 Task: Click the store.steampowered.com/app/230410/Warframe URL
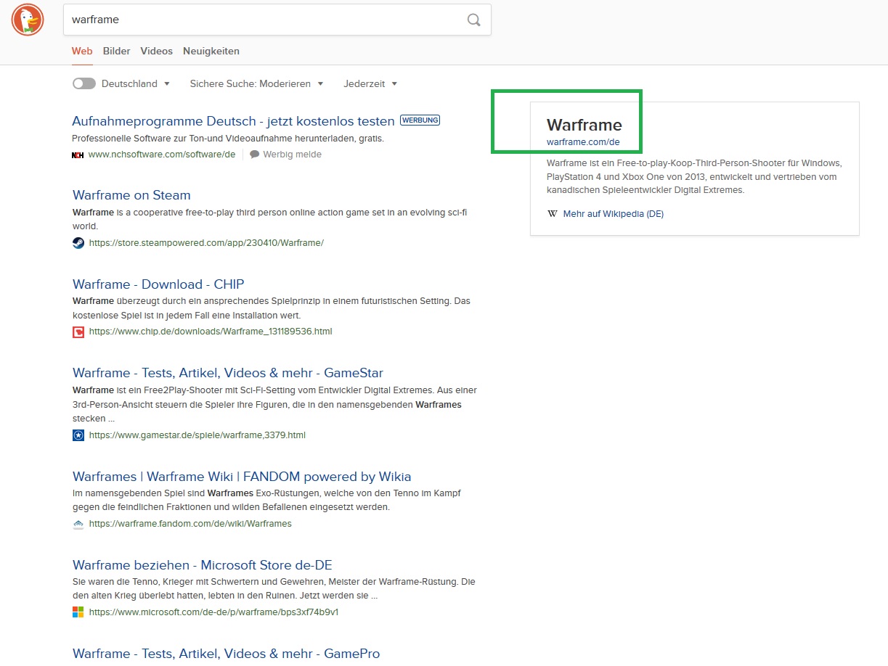(206, 243)
